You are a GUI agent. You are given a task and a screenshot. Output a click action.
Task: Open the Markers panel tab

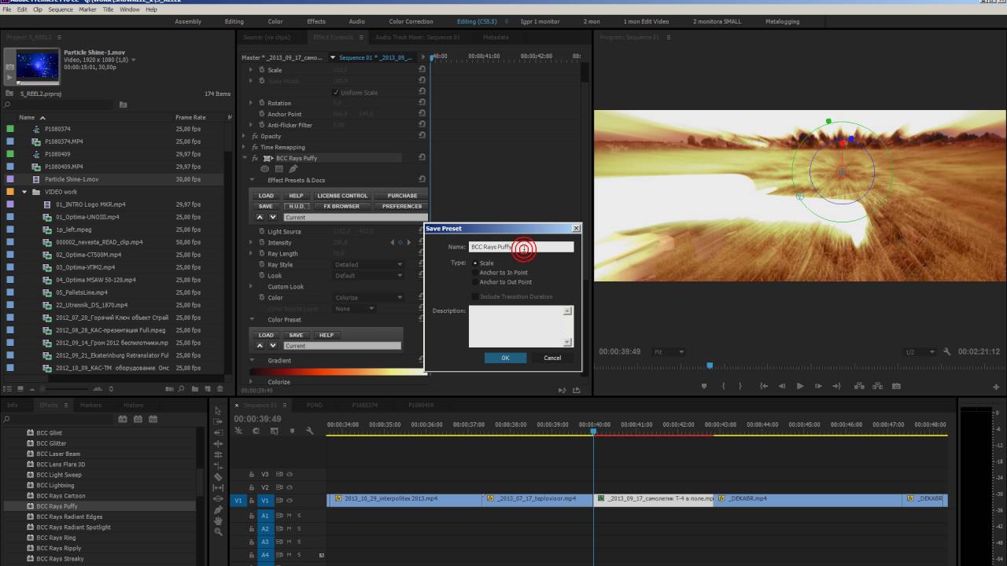(x=90, y=405)
